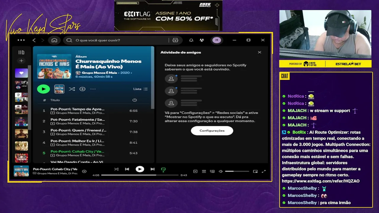379x213 pixels.
Task: Skip to next track
Action: [x=152, y=169]
